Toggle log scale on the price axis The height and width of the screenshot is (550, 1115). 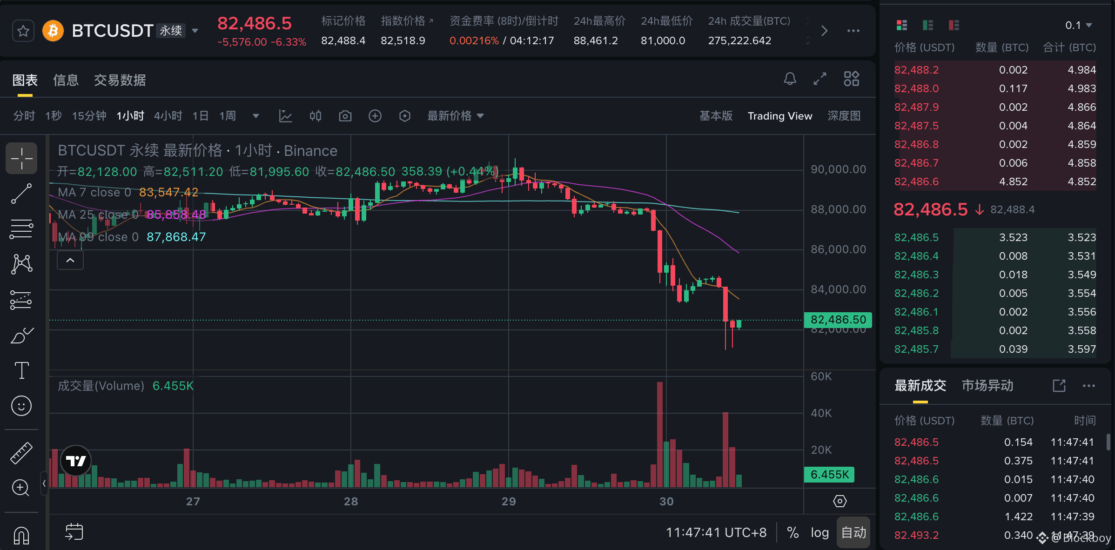819,532
